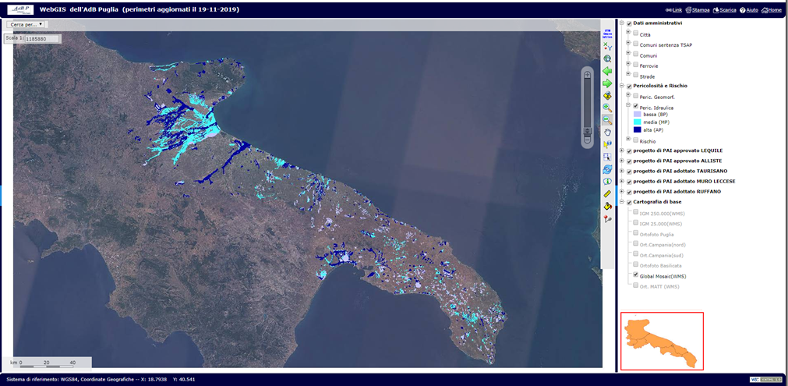Click Stampa to print the map
788x386 pixels.
point(698,9)
